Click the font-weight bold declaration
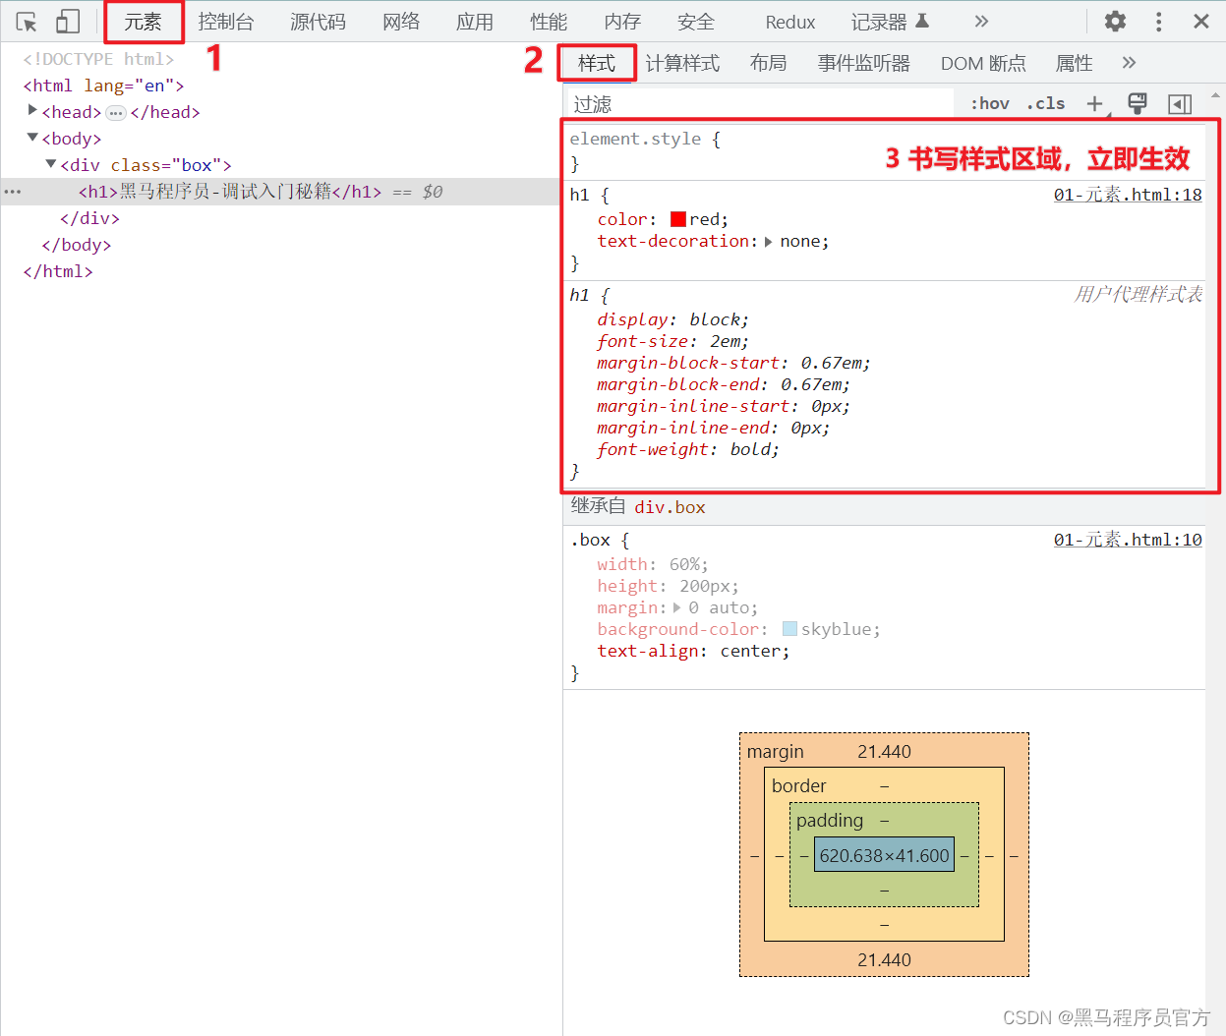 [688, 449]
